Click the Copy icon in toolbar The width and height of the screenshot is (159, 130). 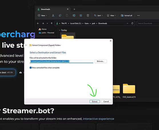60,15
